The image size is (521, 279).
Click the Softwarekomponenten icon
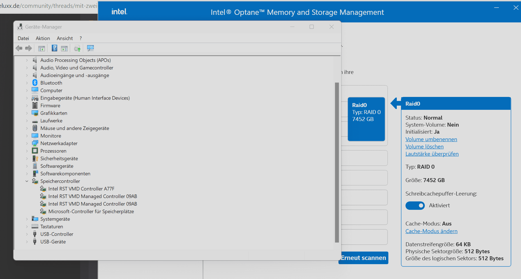(x=35, y=173)
